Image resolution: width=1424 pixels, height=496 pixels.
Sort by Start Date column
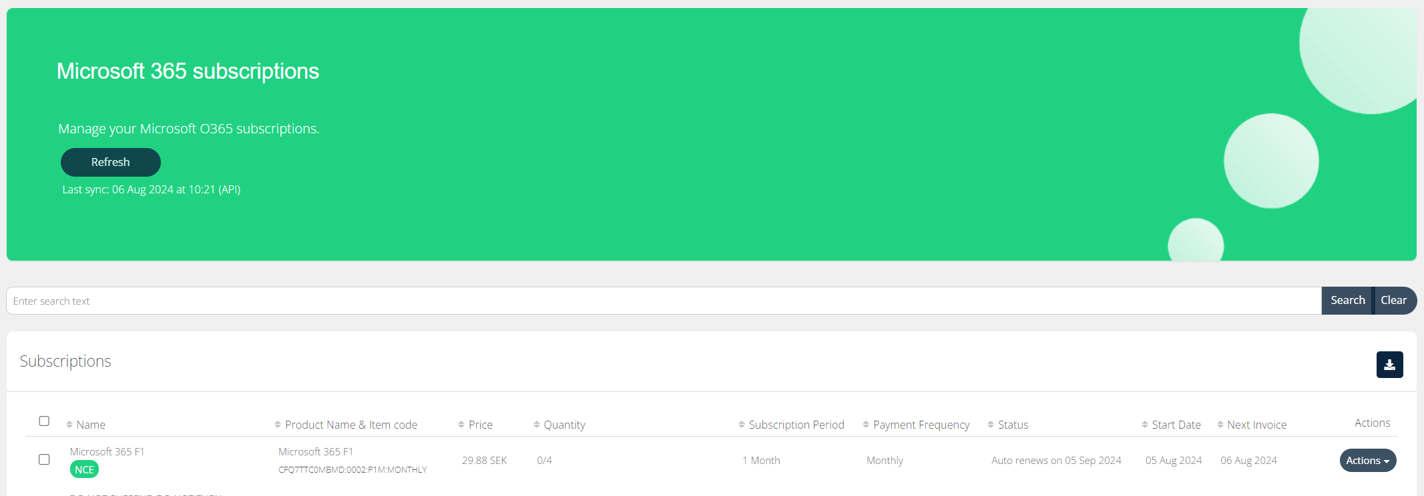1145,425
